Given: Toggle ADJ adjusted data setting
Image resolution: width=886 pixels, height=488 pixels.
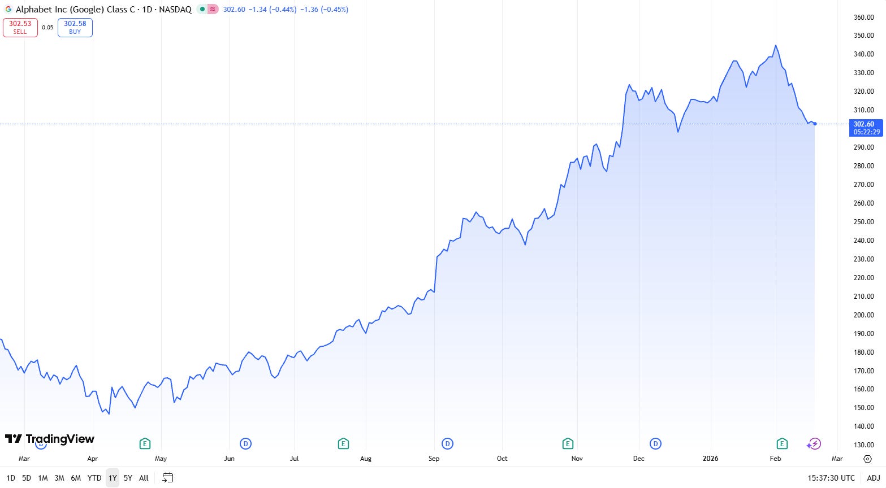Looking at the screenshot, I should [874, 478].
